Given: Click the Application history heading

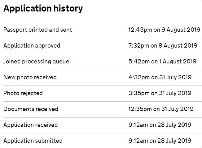Looking at the screenshot, I should point(43,9).
